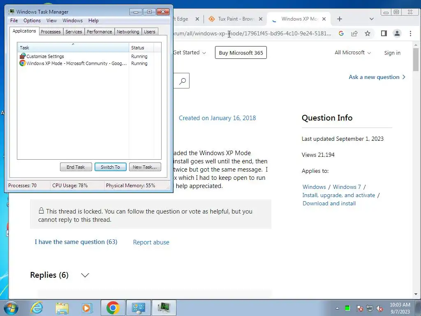Select the Customize Settings task row

point(89,56)
